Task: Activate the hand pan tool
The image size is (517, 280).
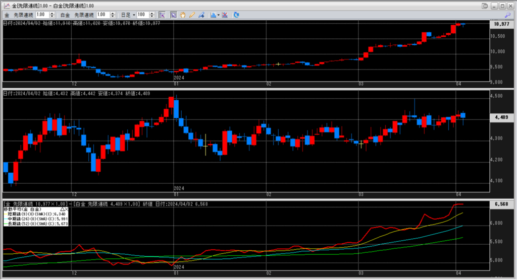Action: point(182,15)
